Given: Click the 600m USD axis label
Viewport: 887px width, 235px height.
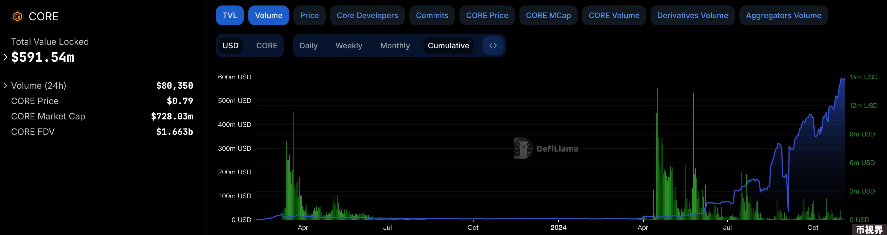Looking at the screenshot, I should 235,77.
